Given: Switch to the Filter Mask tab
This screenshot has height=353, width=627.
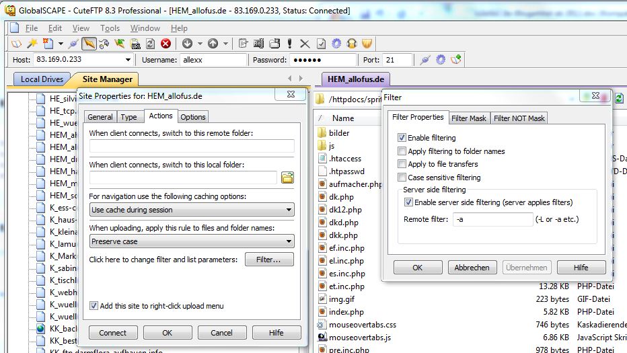Looking at the screenshot, I should 469,118.
